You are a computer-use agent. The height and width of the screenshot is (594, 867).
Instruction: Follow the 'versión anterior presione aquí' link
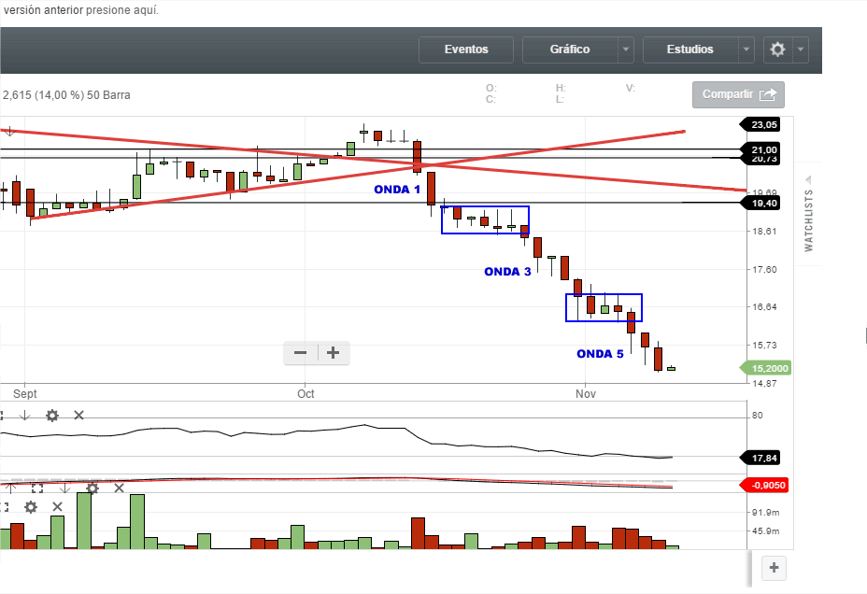click(x=80, y=10)
